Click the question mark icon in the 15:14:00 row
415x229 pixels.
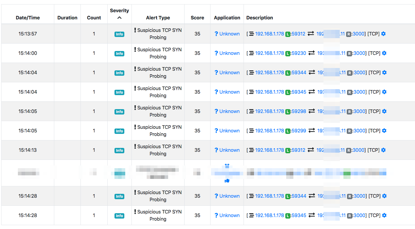(216, 53)
